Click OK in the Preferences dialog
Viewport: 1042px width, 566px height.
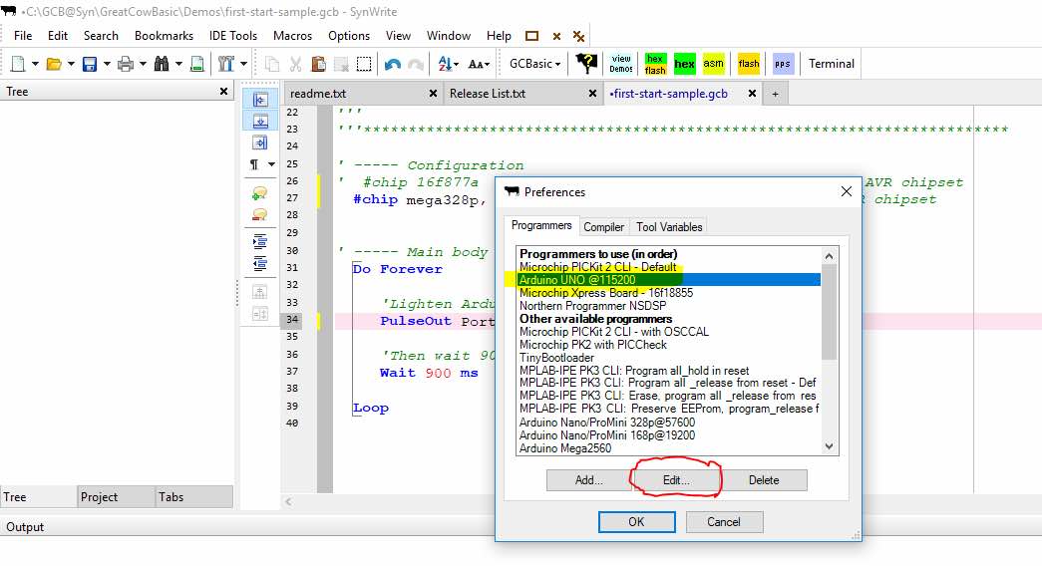(x=636, y=522)
